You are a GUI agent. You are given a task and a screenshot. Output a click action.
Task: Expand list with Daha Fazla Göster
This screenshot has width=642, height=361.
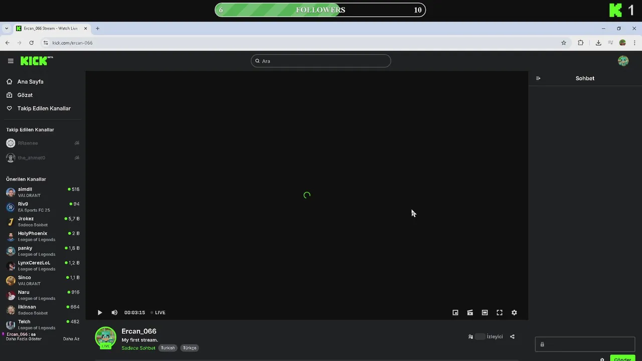[x=24, y=339]
